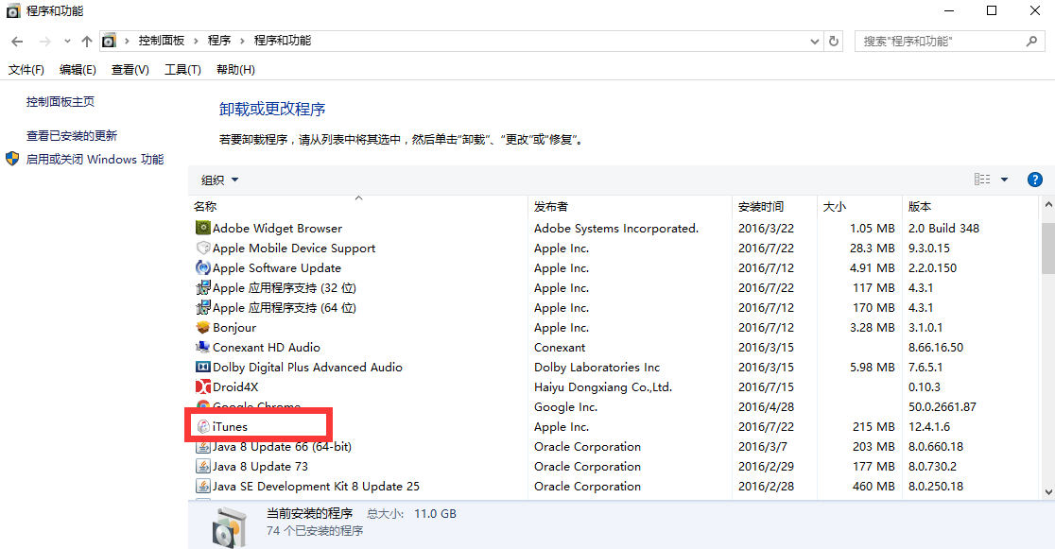Expand the address bar history dropdown
The width and height of the screenshot is (1055, 549).
tap(815, 41)
